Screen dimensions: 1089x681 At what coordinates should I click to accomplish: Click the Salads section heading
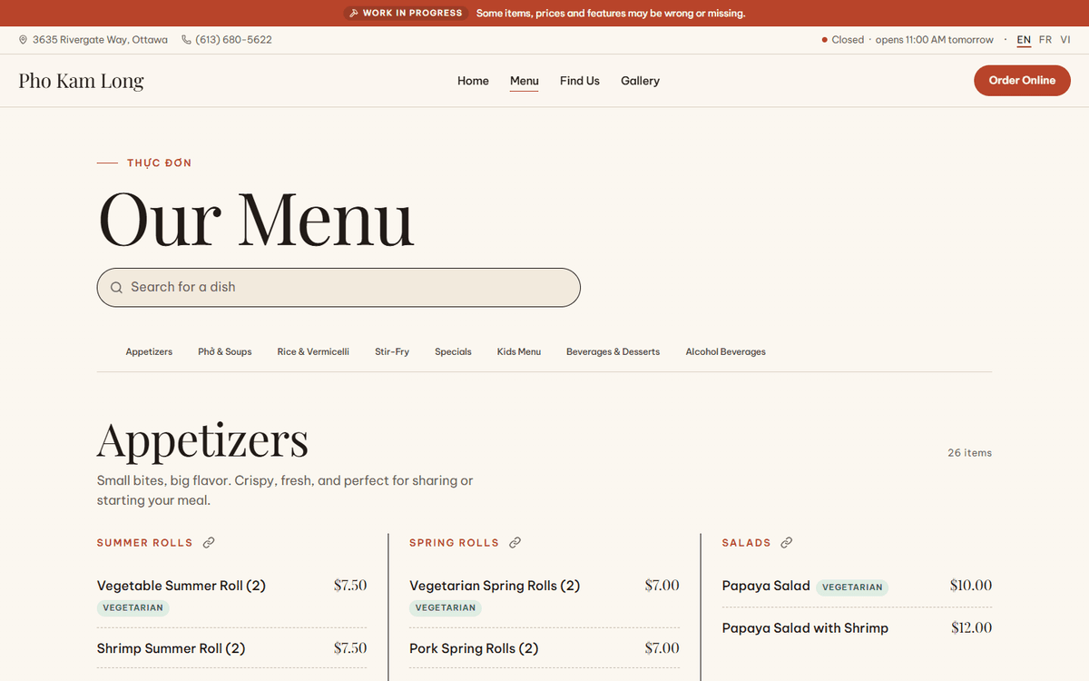(x=747, y=543)
